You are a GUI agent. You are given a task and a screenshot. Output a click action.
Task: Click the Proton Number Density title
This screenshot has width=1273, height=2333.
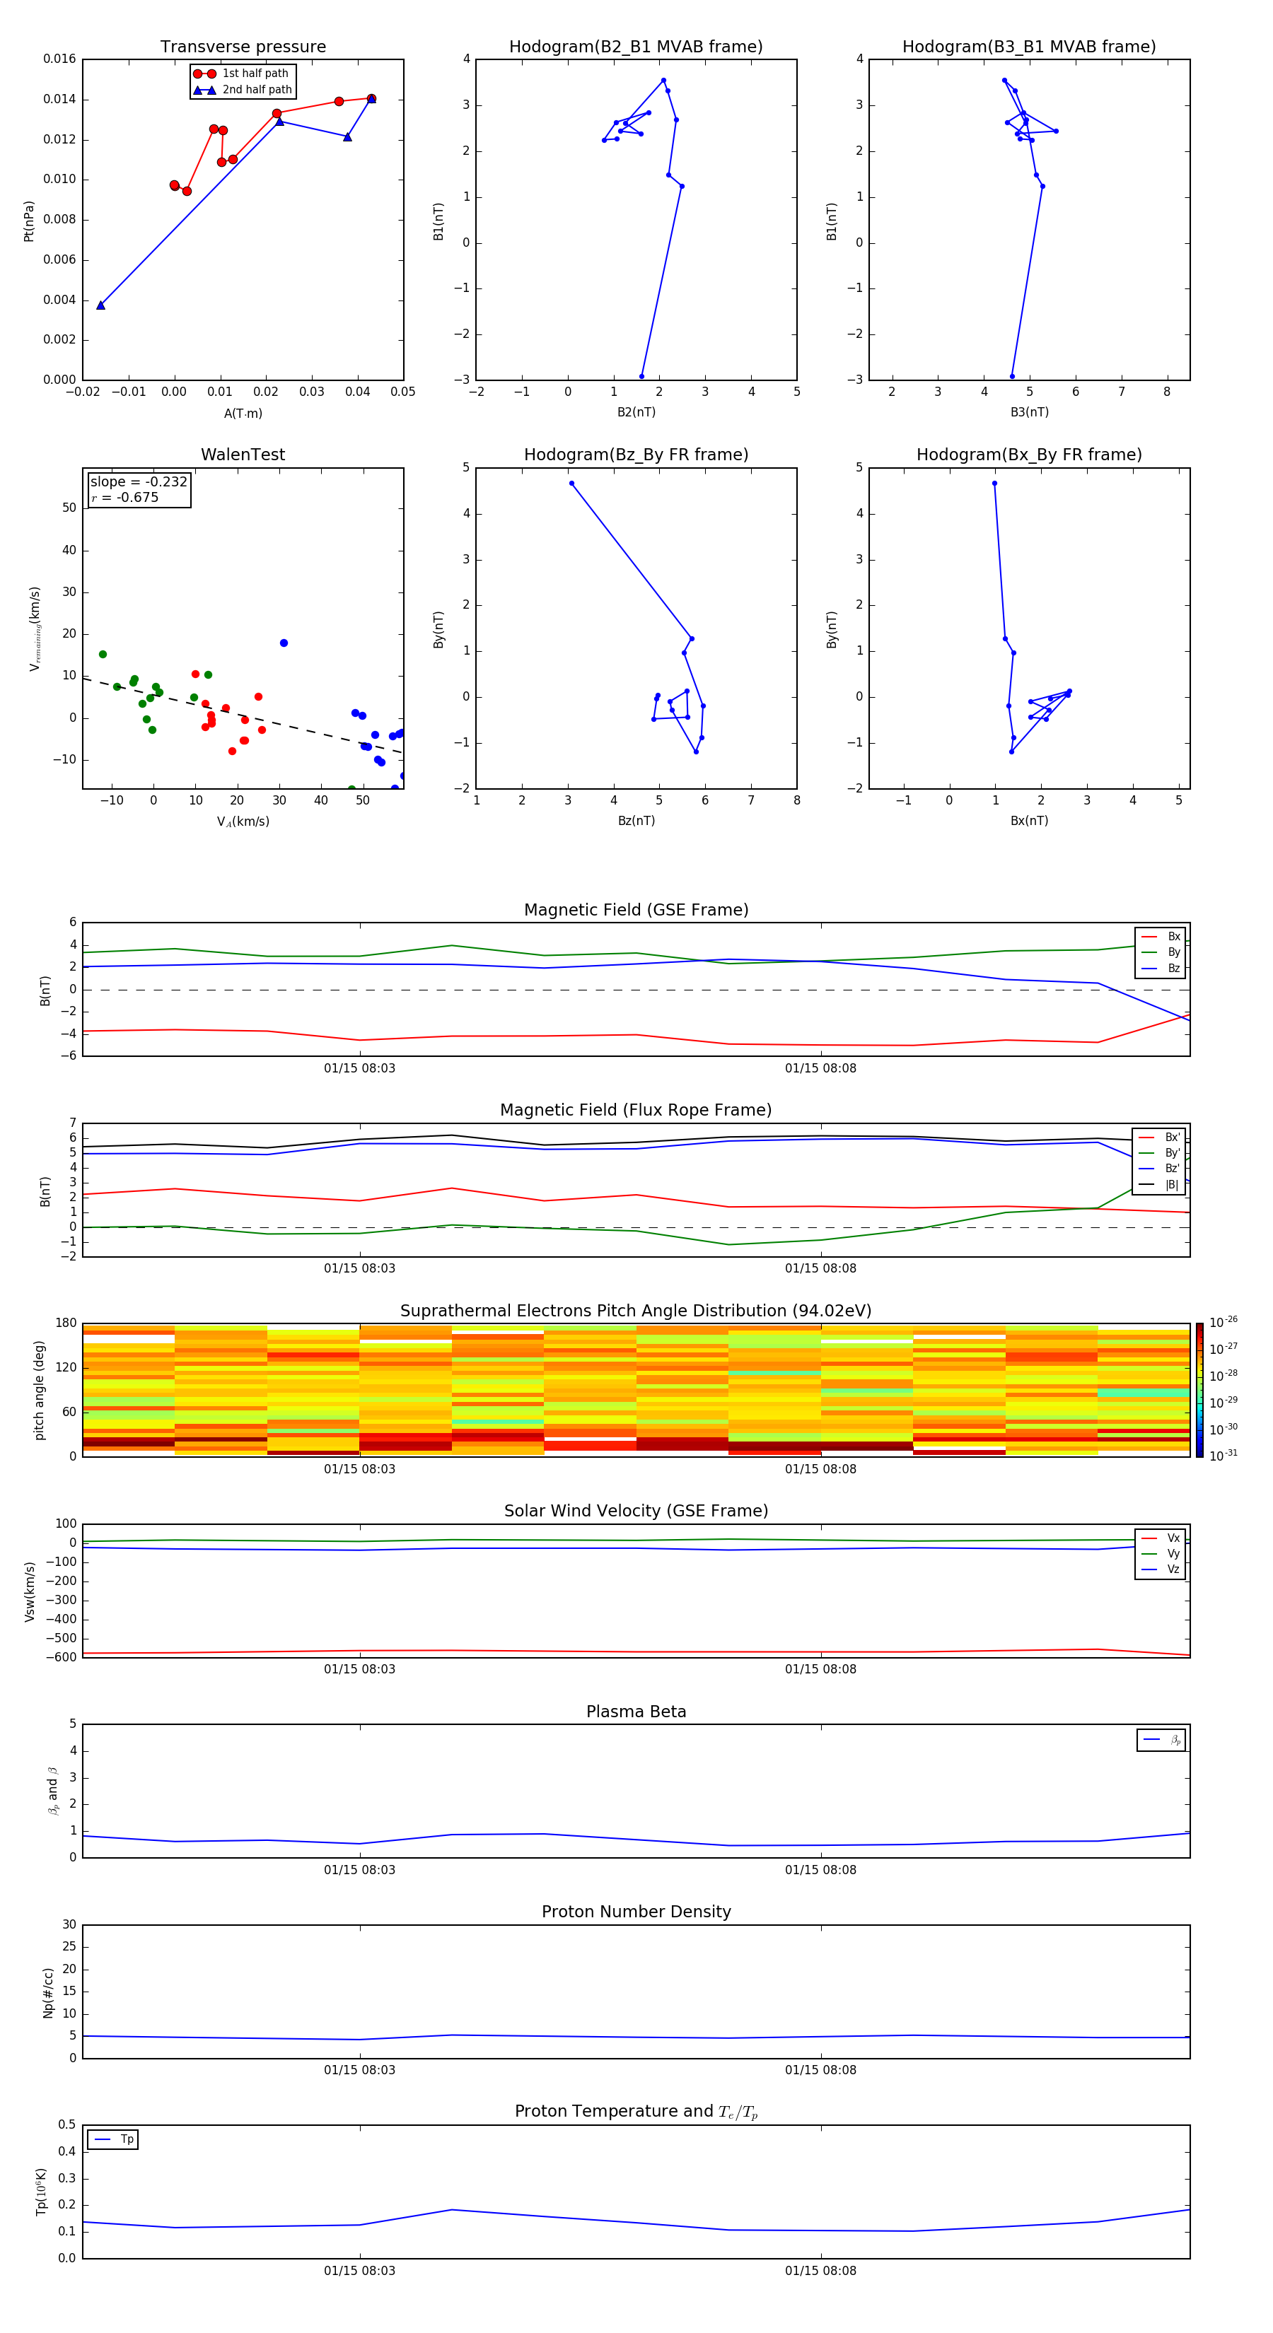[x=636, y=1912]
